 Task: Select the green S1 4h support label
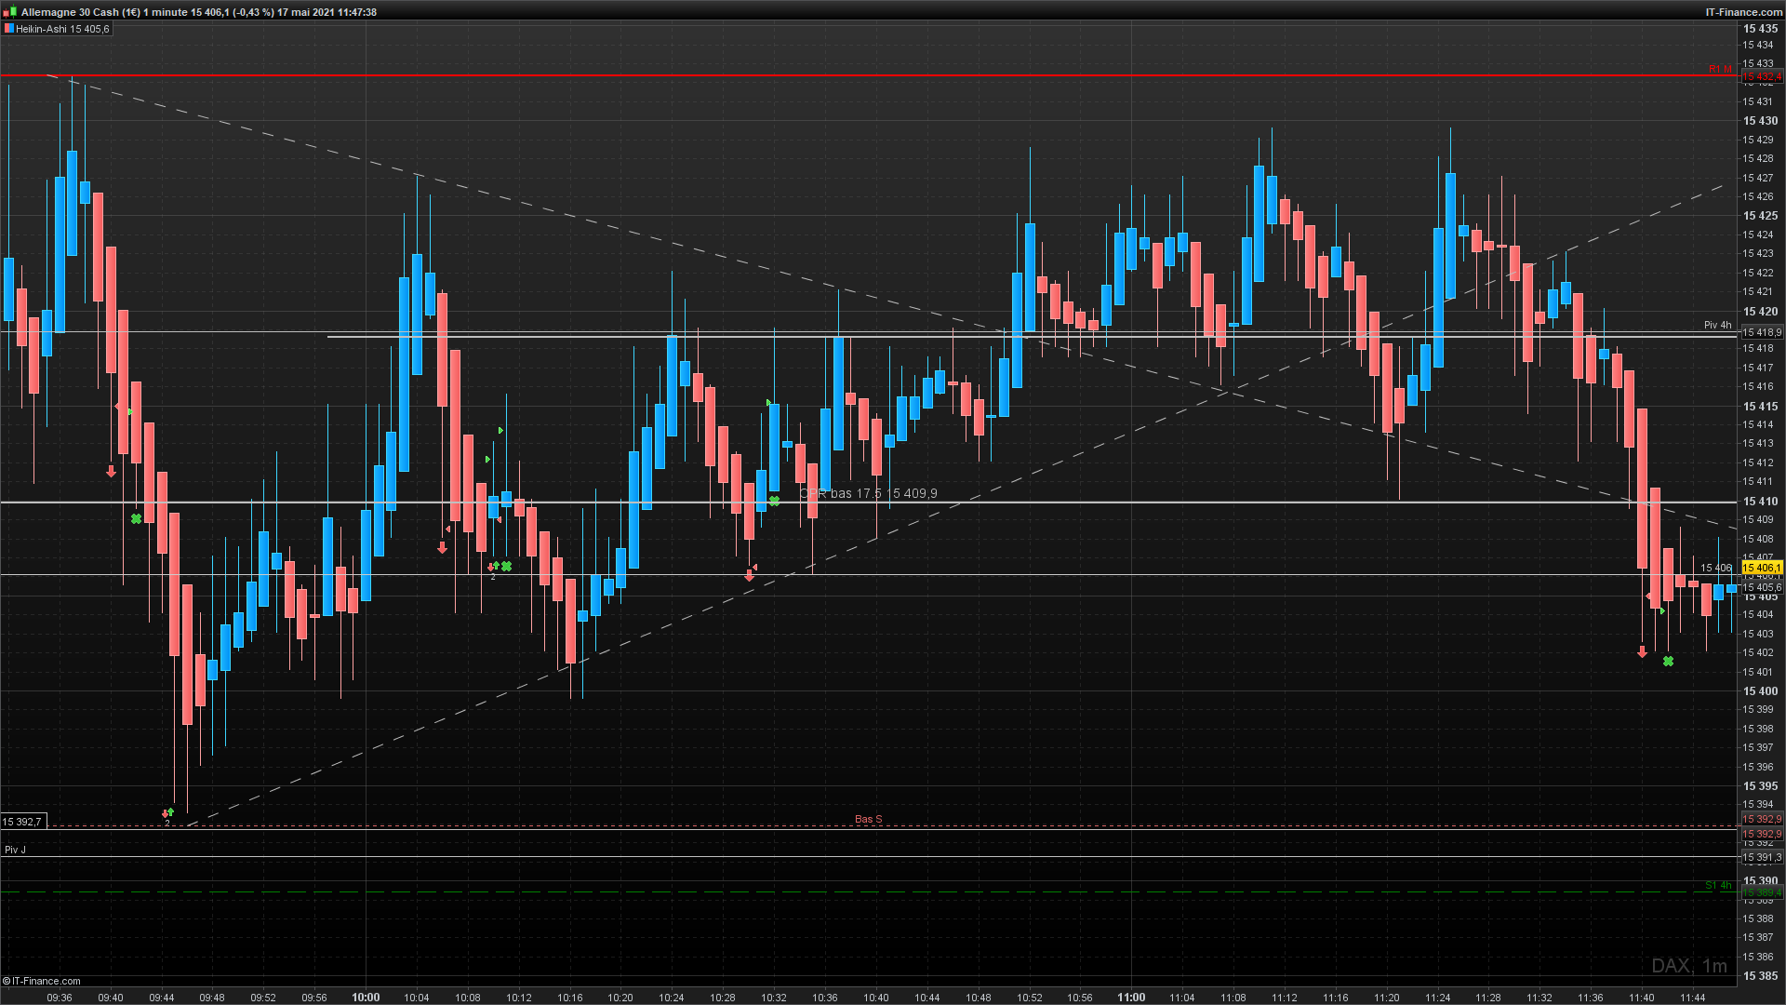[1717, 885]
